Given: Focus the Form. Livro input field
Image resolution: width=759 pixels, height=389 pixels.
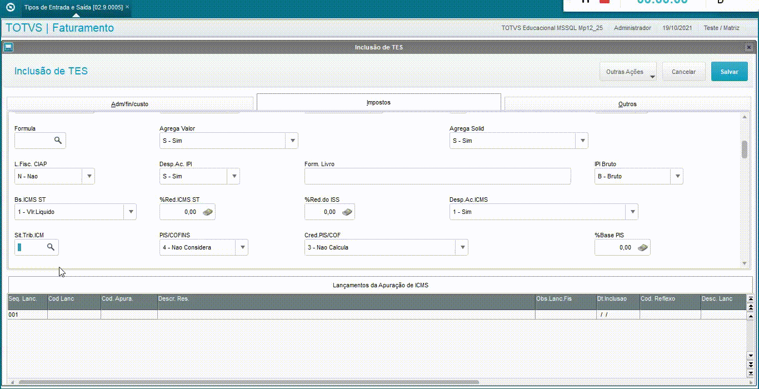Looking at the screenshot, I should (x=437, y=176).
